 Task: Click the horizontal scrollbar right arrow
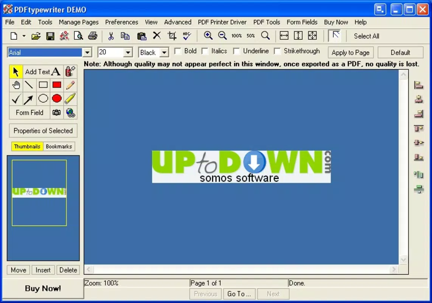394,269
